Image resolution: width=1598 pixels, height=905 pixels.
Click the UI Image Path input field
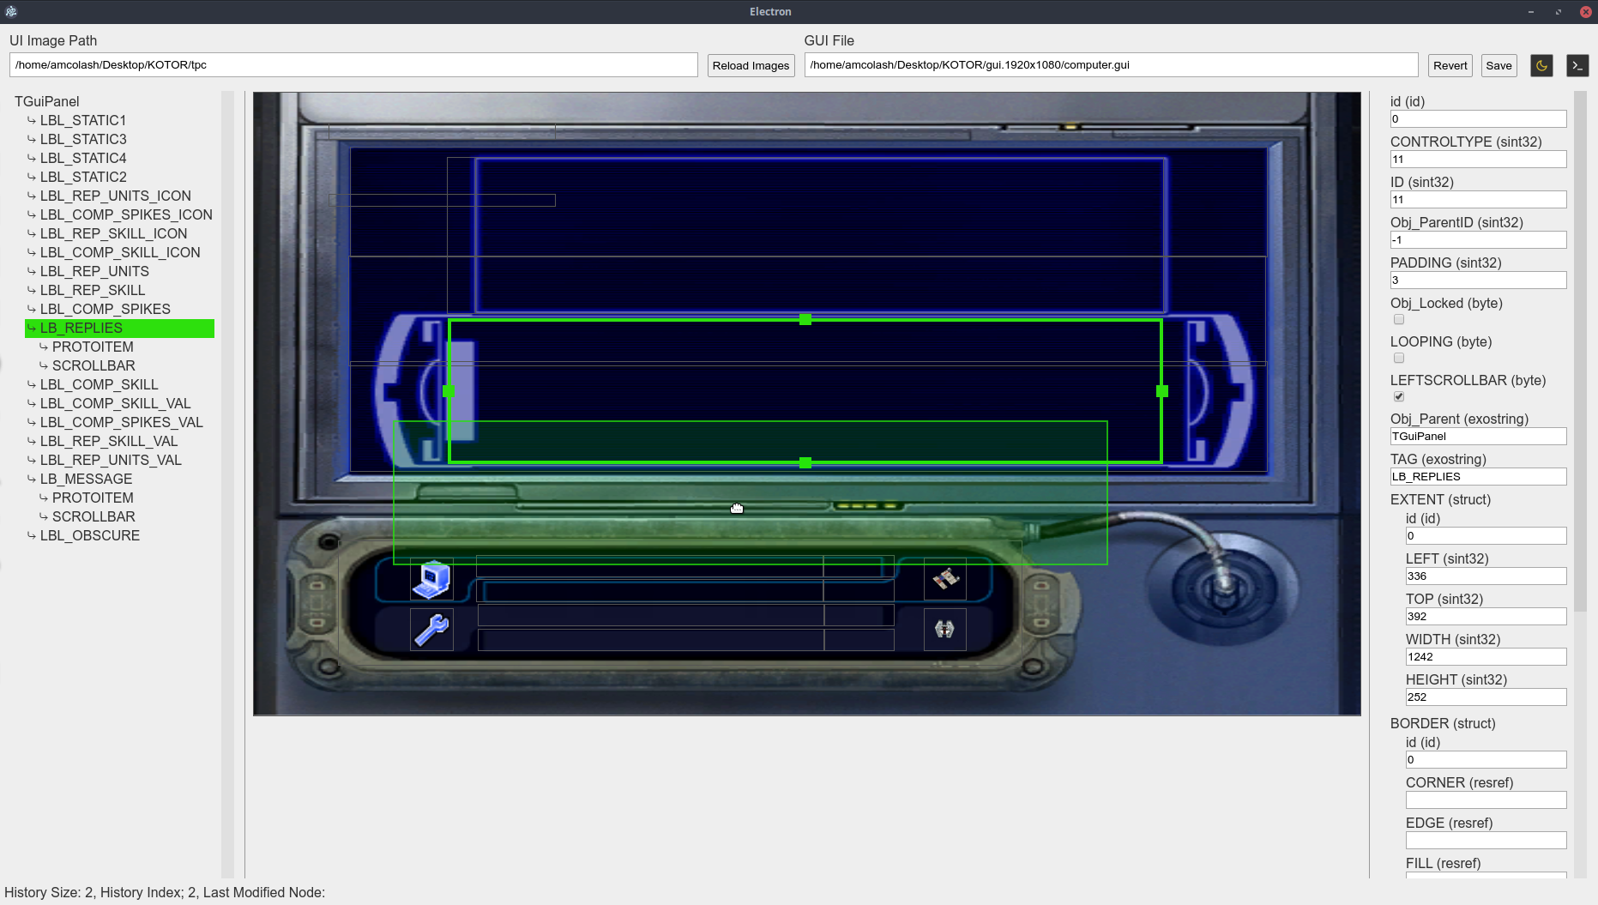pos(353,65)
